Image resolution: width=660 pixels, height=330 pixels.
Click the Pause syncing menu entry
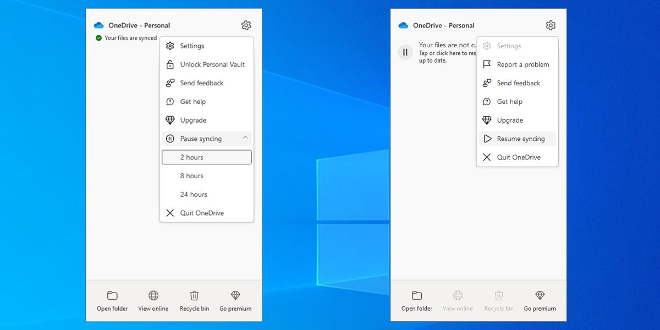207,139
